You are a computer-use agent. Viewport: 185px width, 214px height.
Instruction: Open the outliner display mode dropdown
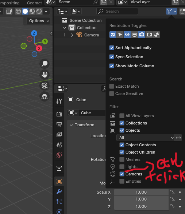tap(76, 11)
